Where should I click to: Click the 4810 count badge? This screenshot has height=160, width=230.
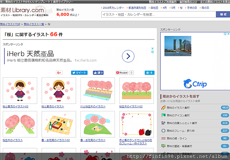click(x=225, y=108)
